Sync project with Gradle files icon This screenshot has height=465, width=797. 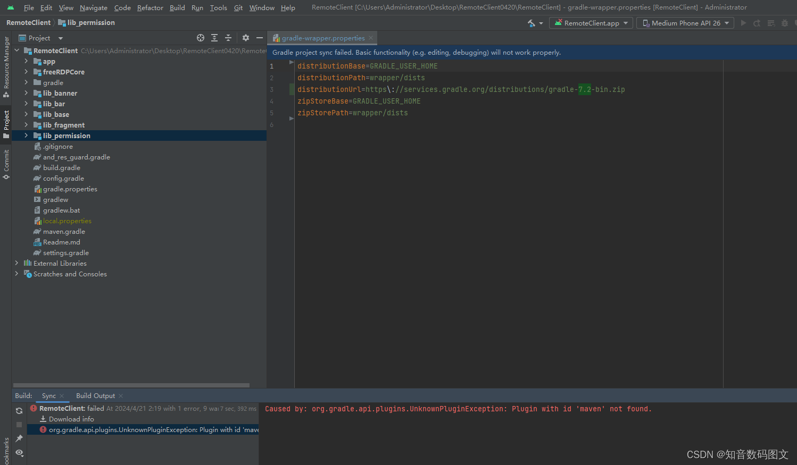pos(532,23)
